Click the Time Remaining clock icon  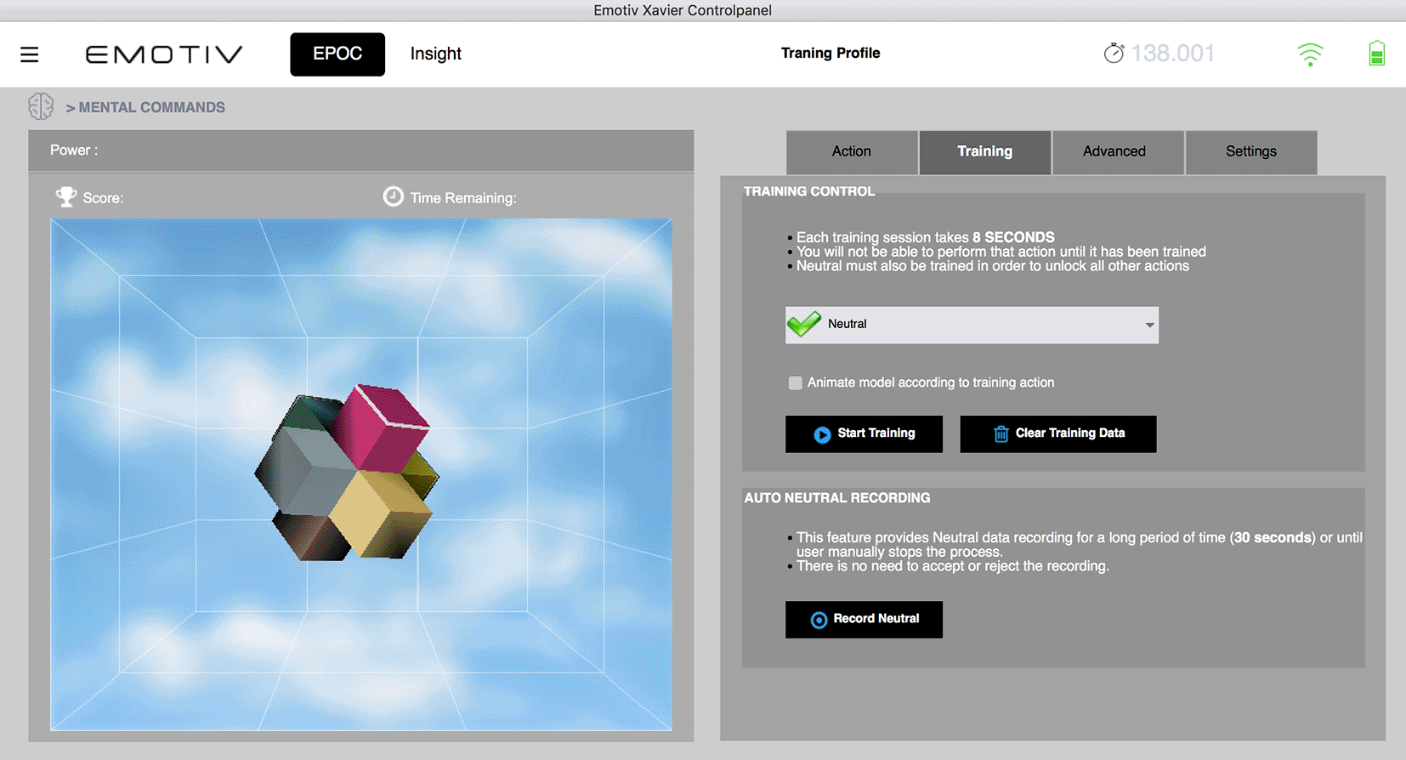[x=393, y=197]
